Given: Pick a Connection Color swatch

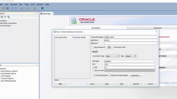Looking at the screenshot, I should click(109, 47).
